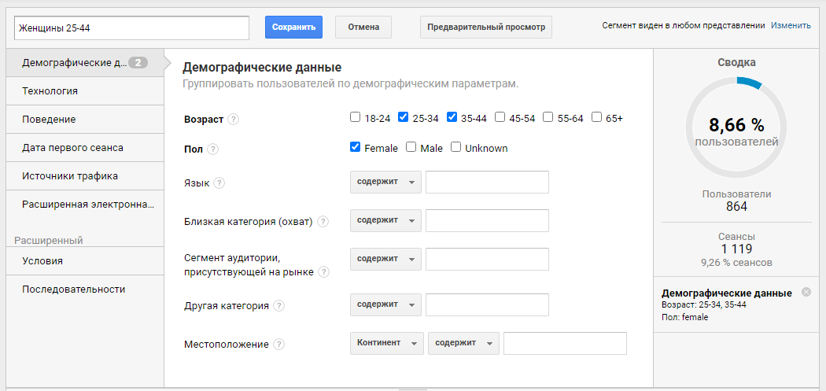Open help icon next to Местоположение

coord(279,344)
